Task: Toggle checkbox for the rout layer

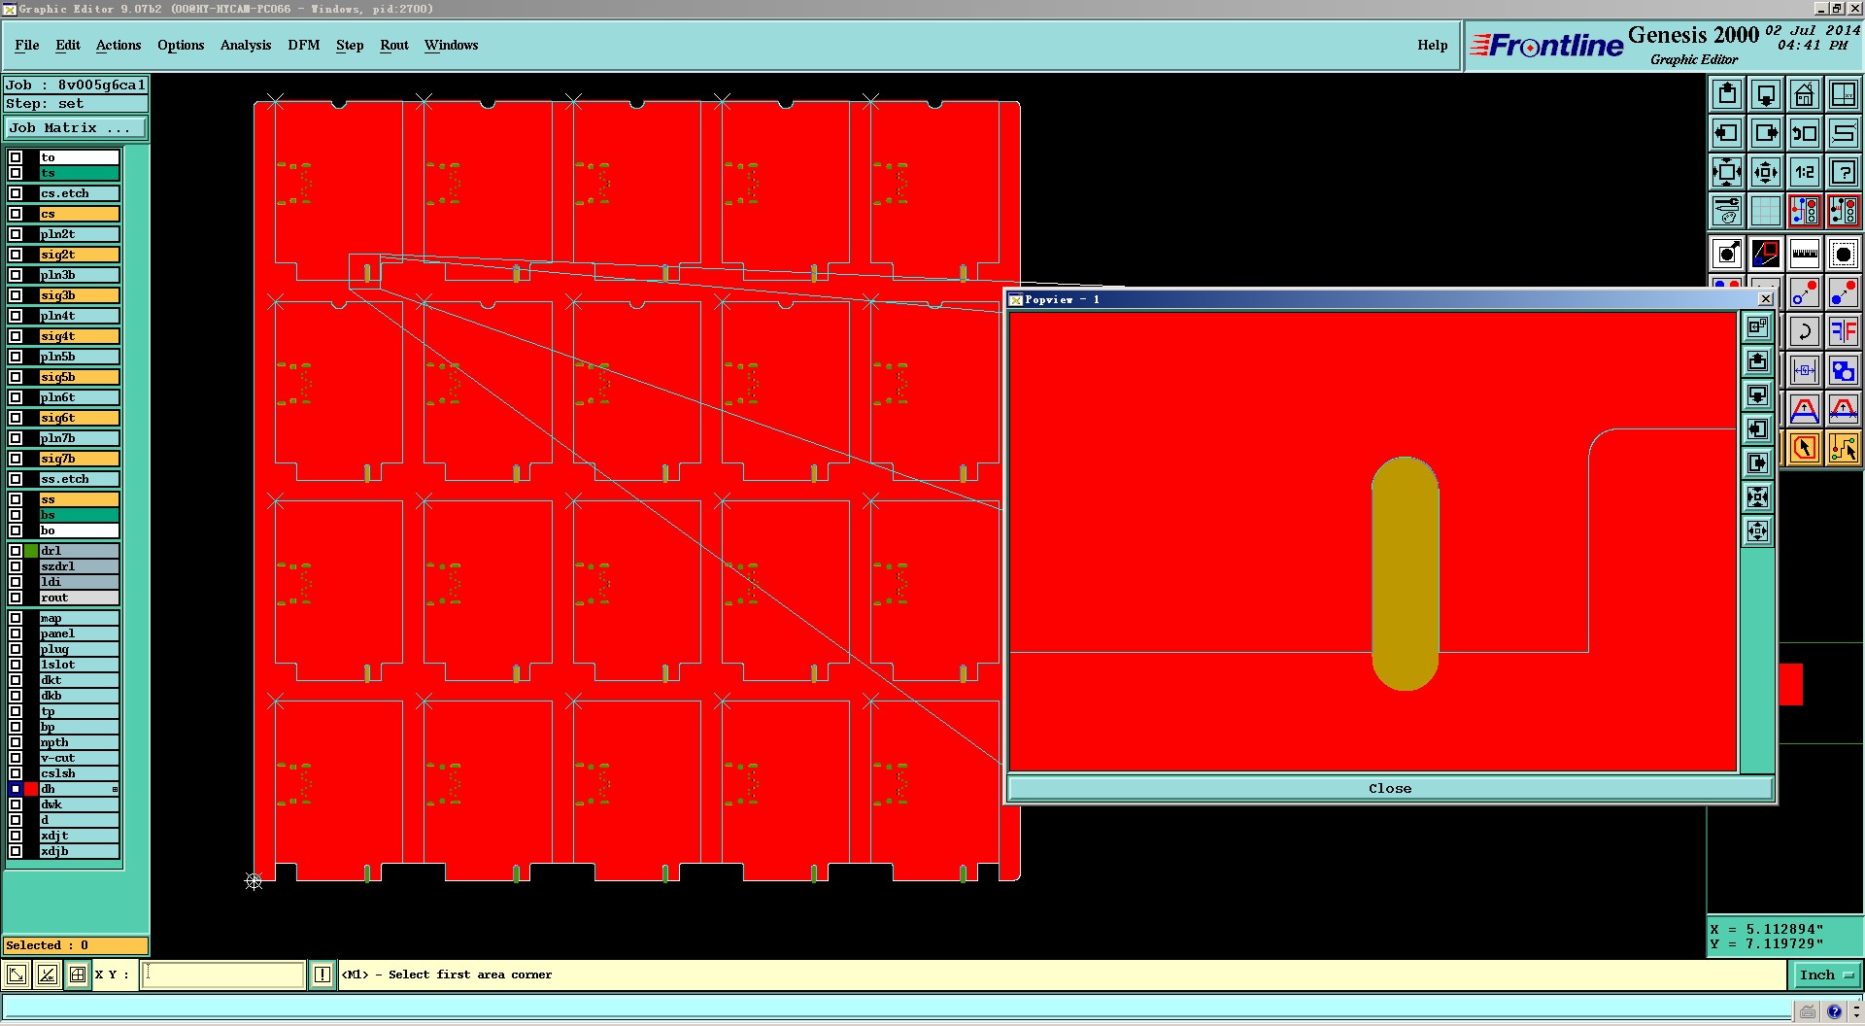Action: point(16,598)
